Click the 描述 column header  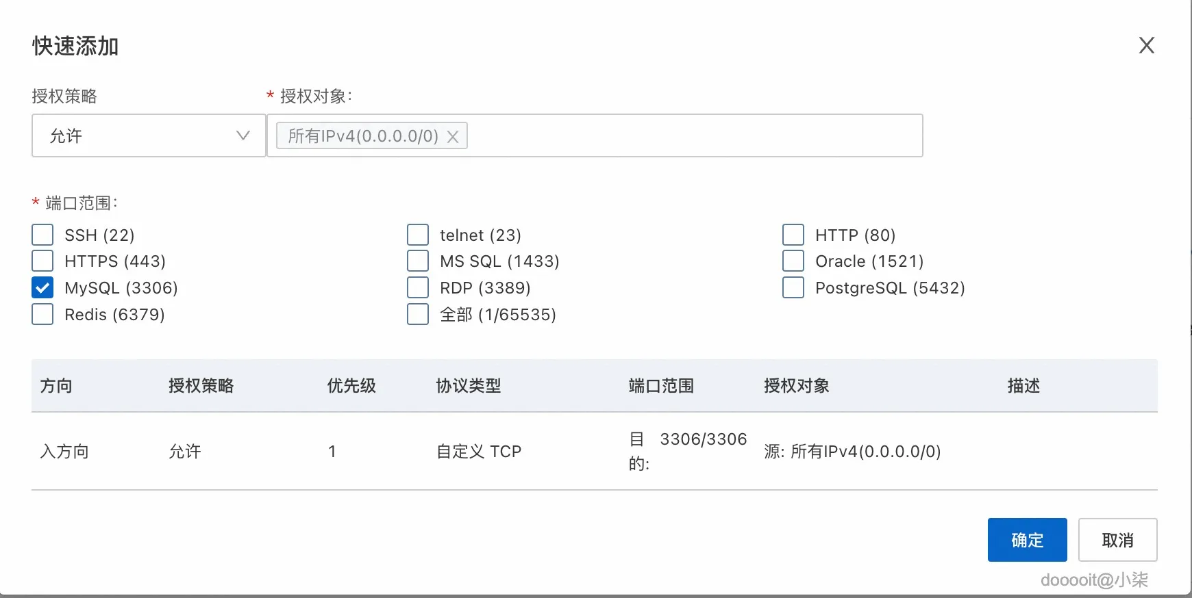click(1025, 385)
